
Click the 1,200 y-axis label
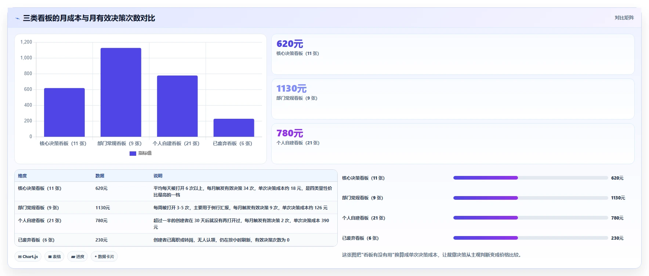tap(26, 42)
